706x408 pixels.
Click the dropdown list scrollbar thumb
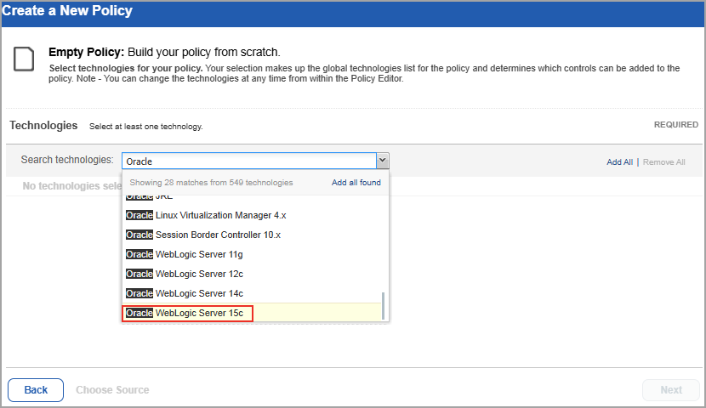(383, 306)
